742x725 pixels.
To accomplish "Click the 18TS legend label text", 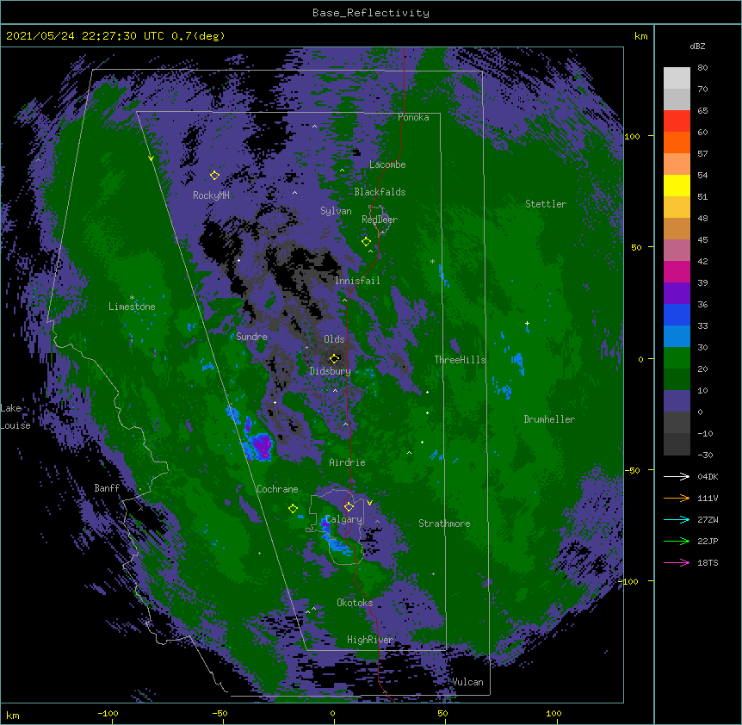I will (x=708, y=562).
